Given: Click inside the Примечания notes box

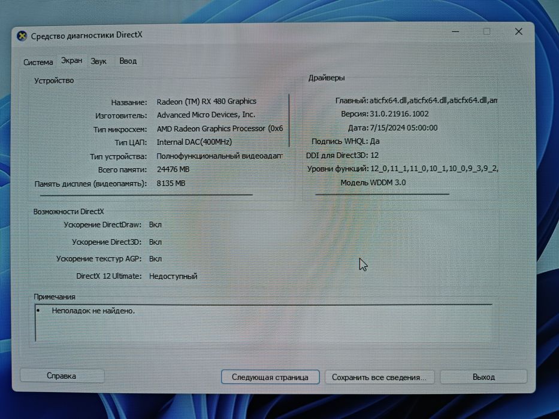Looking at the screenshot, I should tap(264, 323).
